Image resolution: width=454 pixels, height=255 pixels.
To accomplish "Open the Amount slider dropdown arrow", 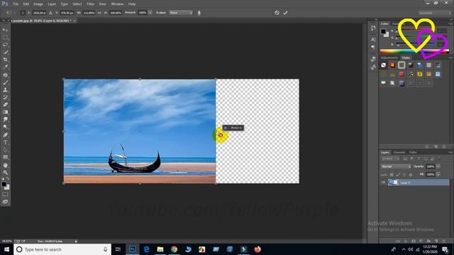I will coord(150,13).
